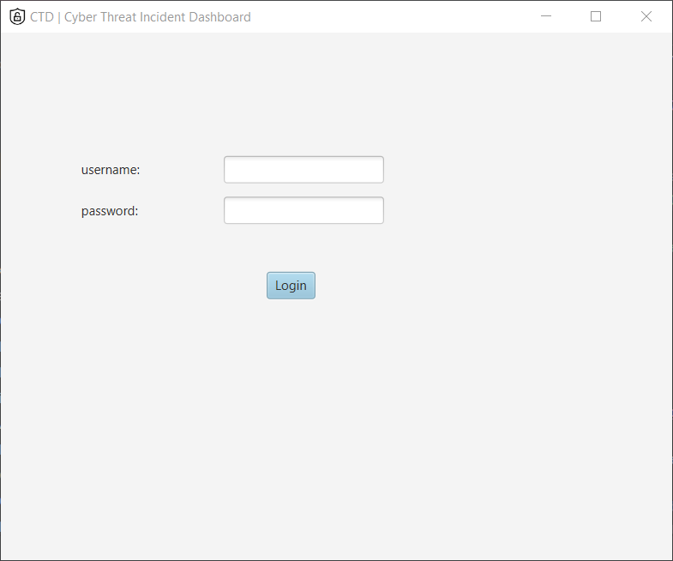Maximize the CTD dashboard window

(595, 16)
